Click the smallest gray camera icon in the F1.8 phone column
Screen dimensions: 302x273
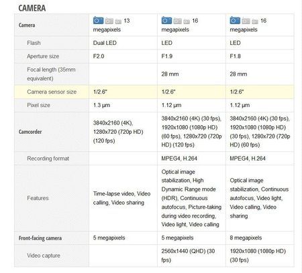tap(255, 21)
